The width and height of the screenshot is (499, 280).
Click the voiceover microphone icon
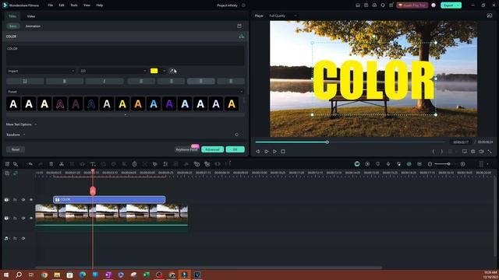click(x=388, y=164)
